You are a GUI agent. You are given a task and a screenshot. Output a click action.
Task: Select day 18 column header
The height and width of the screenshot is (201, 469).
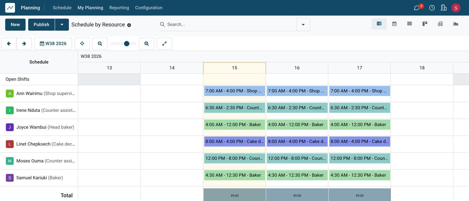coord(422,68)
